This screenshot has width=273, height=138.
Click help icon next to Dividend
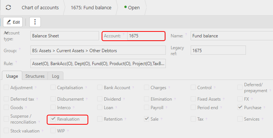(x=124, y=99)
